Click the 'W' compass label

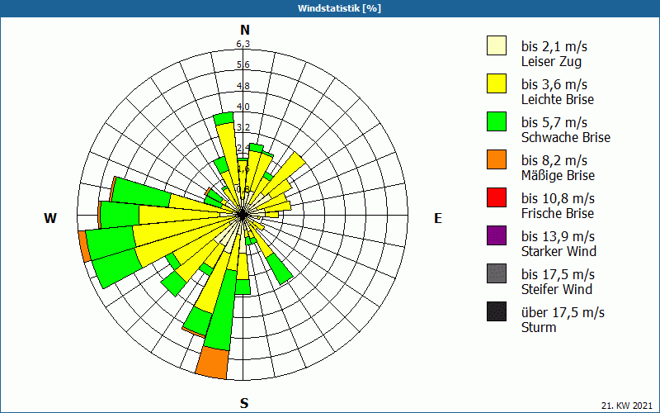click(x=50, y=218)
